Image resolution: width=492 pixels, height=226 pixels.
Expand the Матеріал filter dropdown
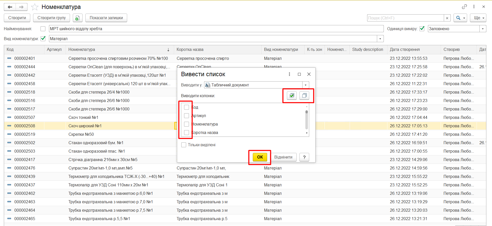click(380, 39)
